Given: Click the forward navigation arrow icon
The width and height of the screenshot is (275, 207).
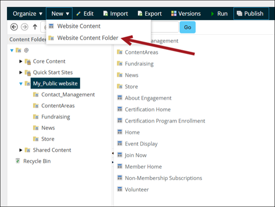Looking at the screenshot, I should click(x=24, y=27).
